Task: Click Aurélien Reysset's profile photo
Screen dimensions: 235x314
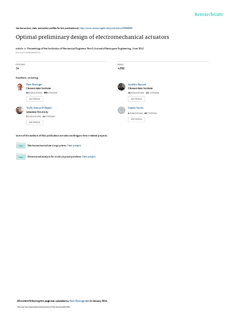Action: (x=121, y=87)
